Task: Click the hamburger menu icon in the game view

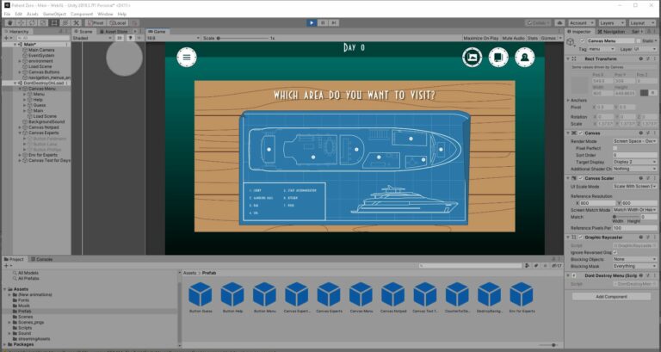Action: pyautogui.click(x=187, y=57)
